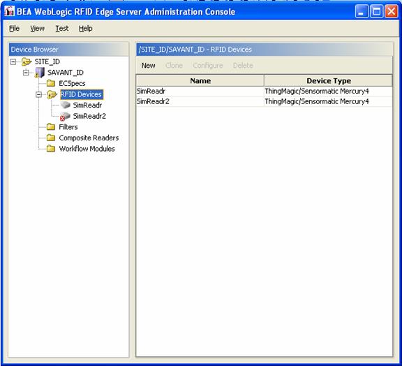402x366 pixels.
Task: Click the Name column header
Action: [x=200, y=81]
